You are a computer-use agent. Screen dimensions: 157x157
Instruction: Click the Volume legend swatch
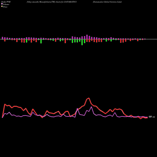point(2,4)
